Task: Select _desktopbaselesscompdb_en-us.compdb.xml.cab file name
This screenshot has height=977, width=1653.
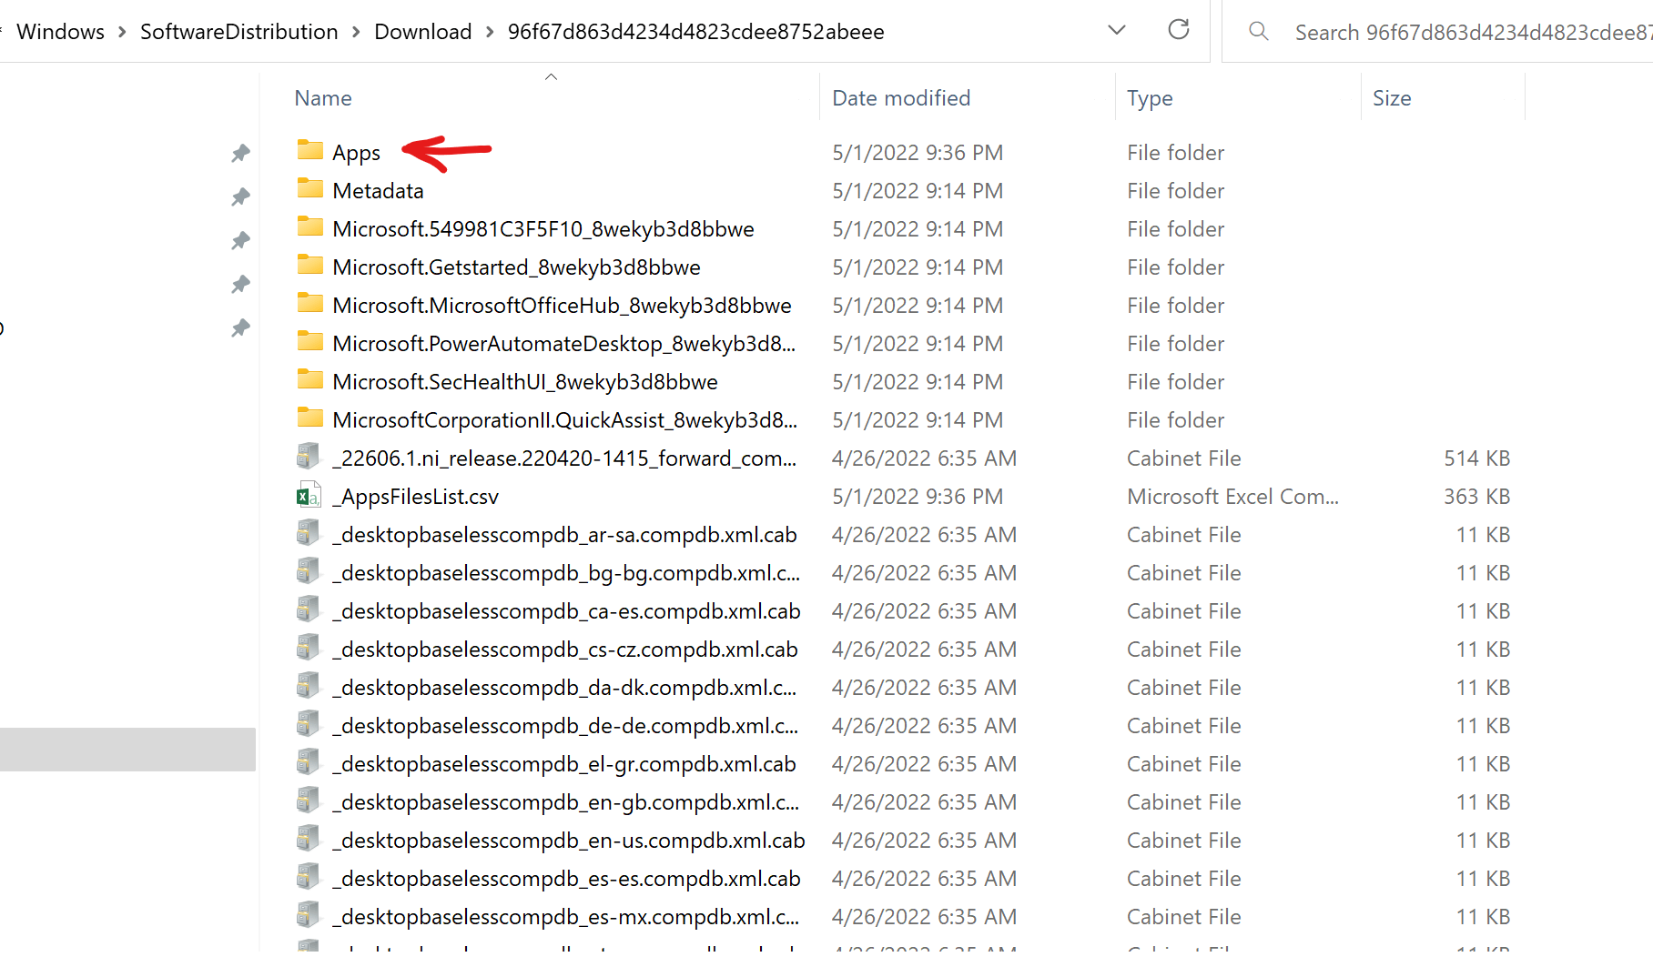Action: (568, 841)
